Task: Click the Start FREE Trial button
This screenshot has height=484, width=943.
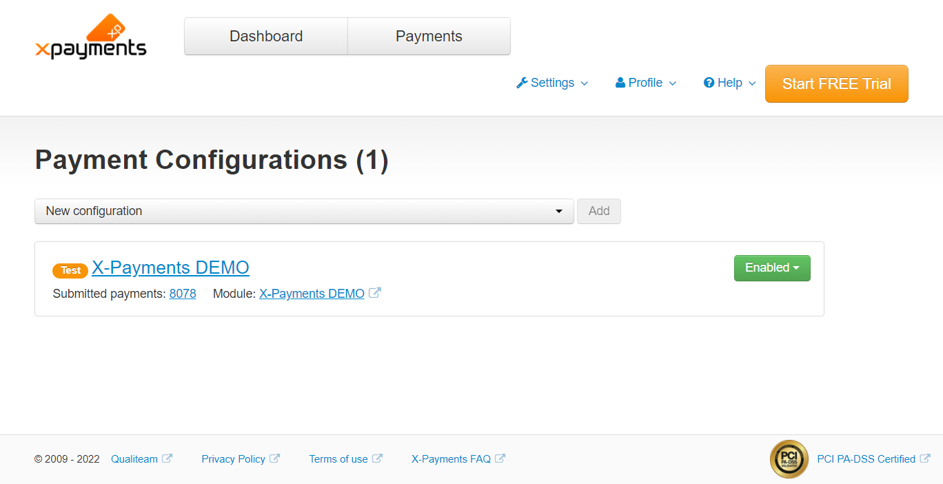Action: point(837,83)
